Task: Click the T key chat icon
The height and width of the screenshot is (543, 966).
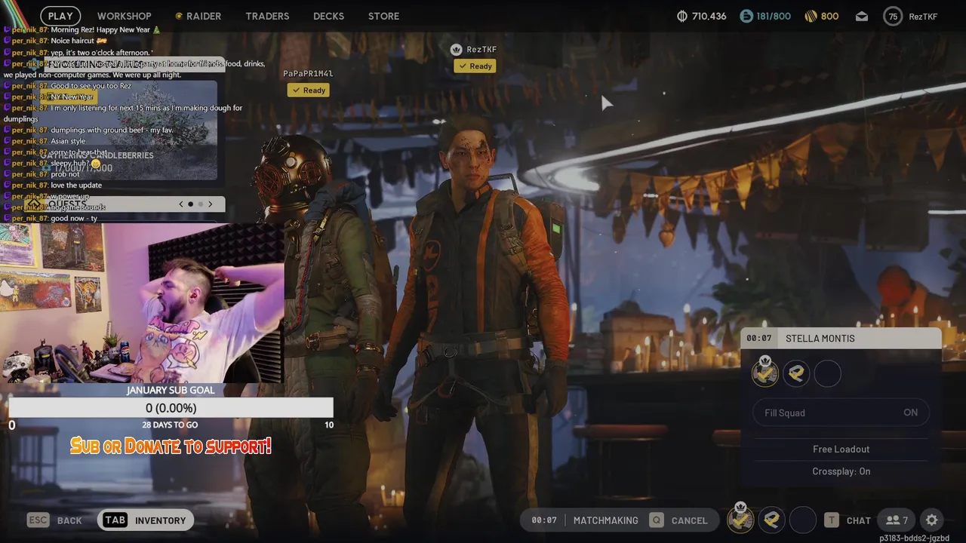Action: [831, 520]
